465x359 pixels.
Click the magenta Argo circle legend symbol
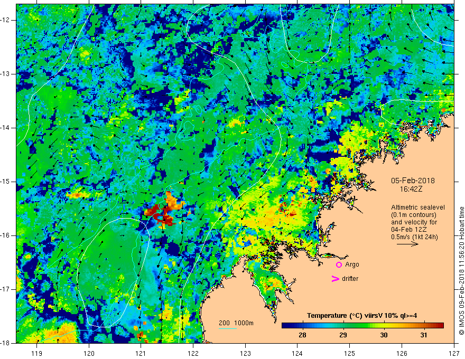339,264
